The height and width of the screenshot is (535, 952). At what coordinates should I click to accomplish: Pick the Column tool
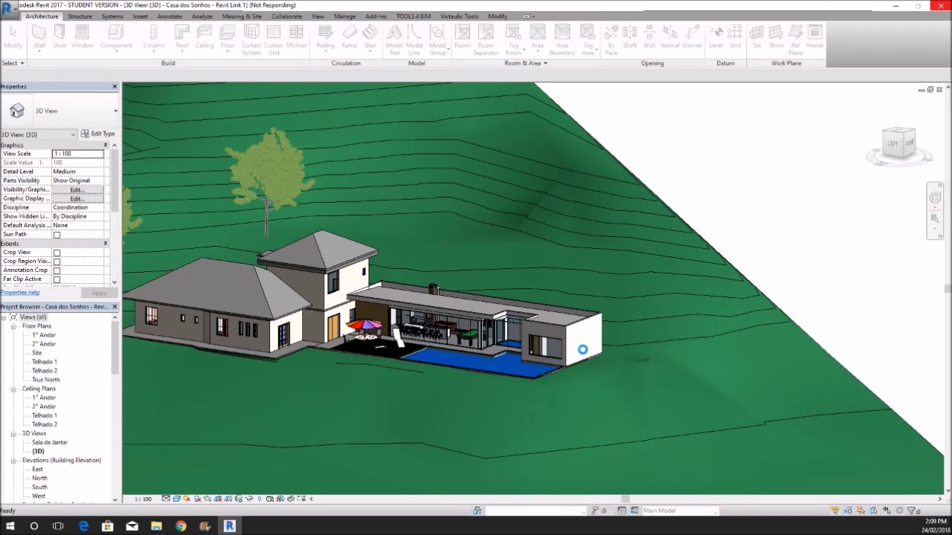tap(154, 37)
